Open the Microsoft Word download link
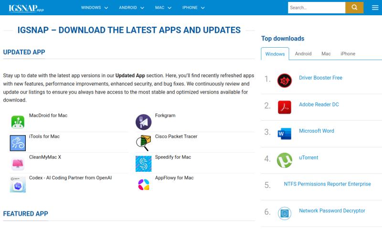The width and height of the screenshot is (382, 229). [x=316, y=131]
